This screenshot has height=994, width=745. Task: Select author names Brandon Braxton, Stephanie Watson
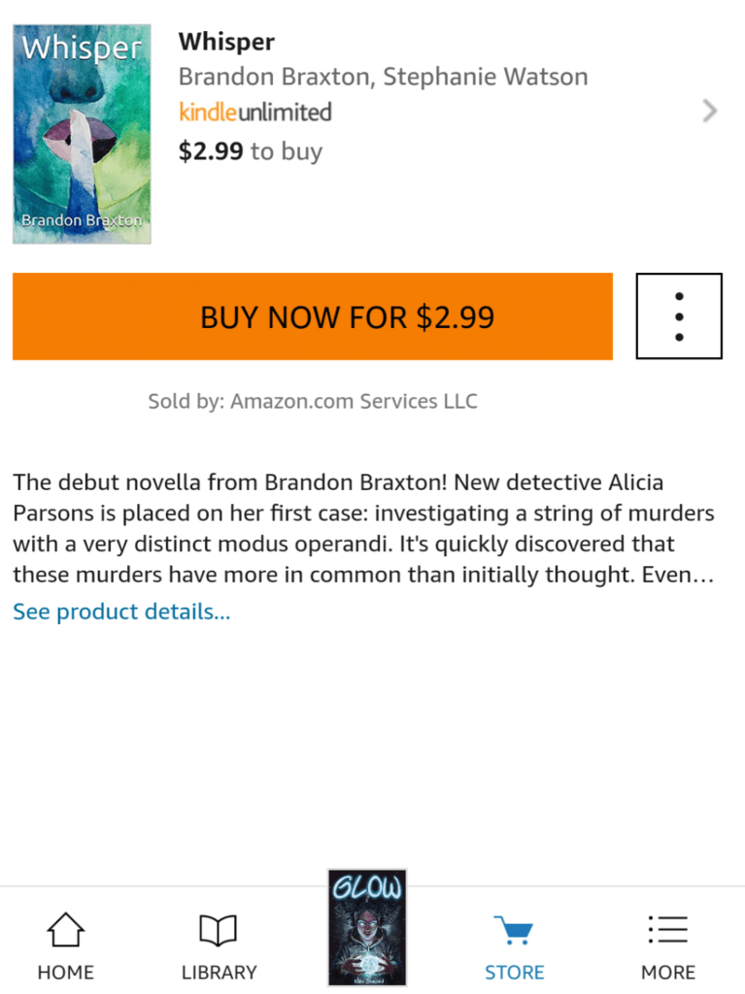[x=383, y=78]
